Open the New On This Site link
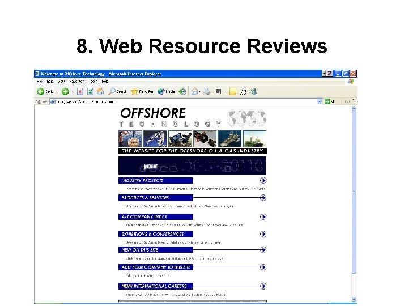This screenshot has width=408, height=306. point(156,250)
